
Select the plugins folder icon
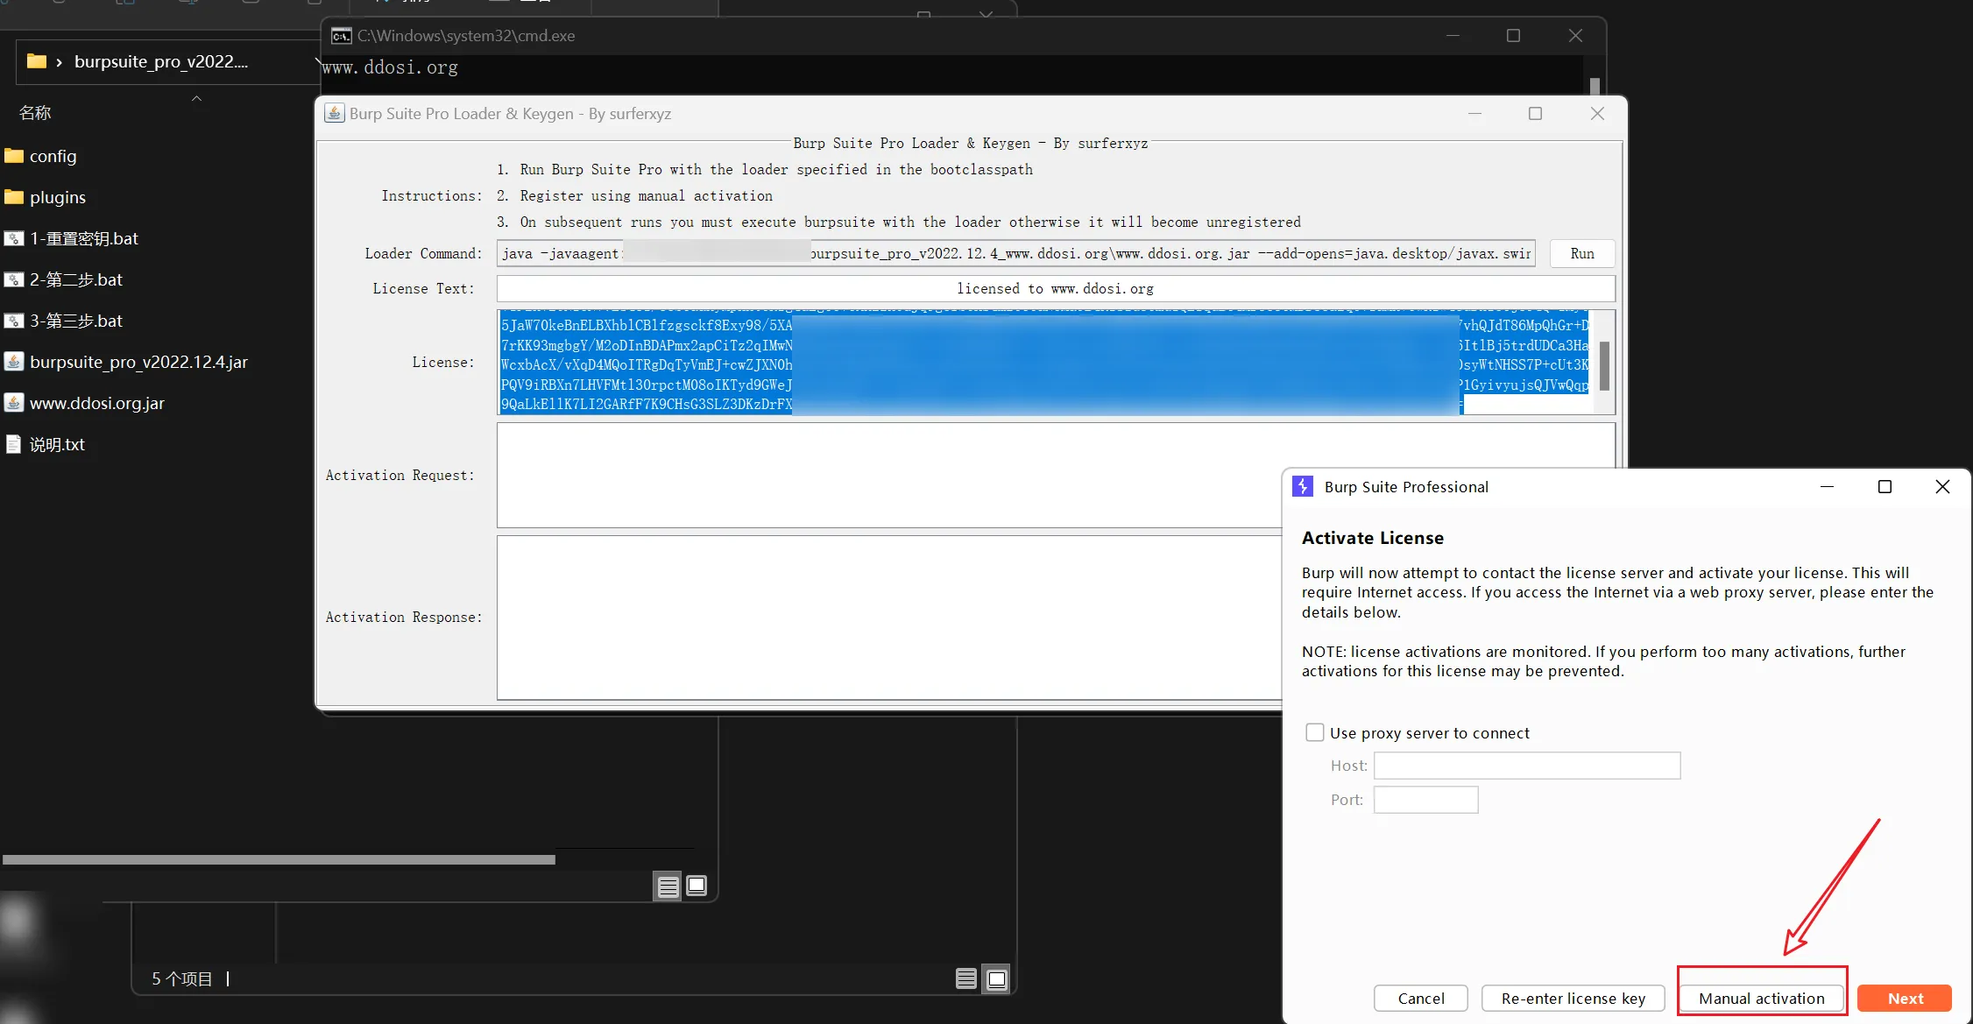(14, 197)
